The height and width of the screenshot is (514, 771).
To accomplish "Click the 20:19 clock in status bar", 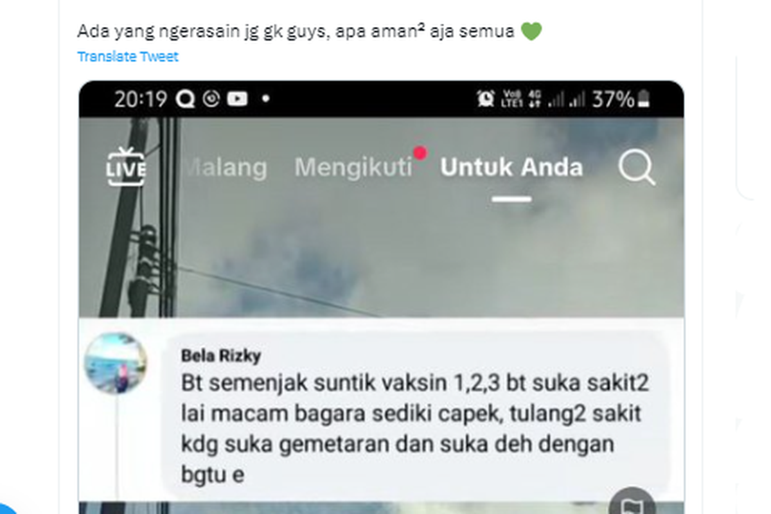I will pos(141,99).
